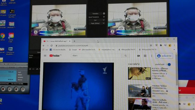
Task: Bookmark page with star icon
Action: [x=151, y=46]
